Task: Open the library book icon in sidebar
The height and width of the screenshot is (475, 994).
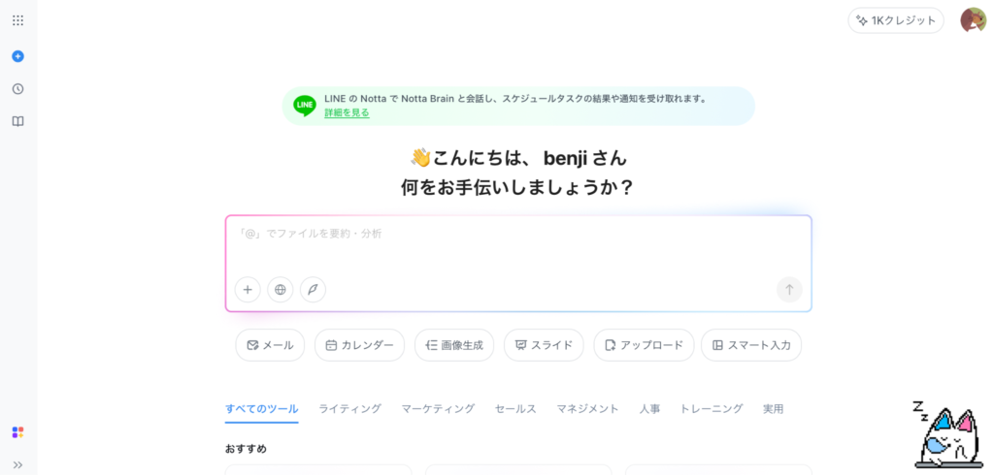Action: tap(17, 121)
